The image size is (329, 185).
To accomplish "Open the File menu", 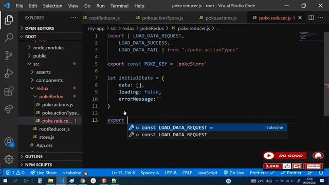I will (x=20, y=6).
